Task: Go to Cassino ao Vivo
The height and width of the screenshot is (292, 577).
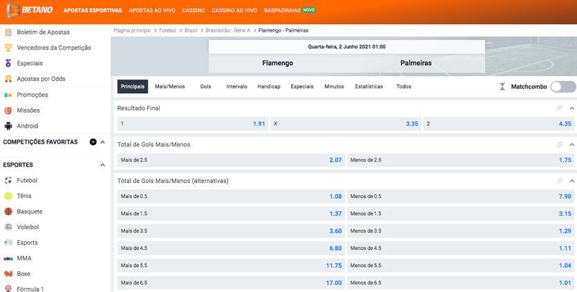Action: 234,10
